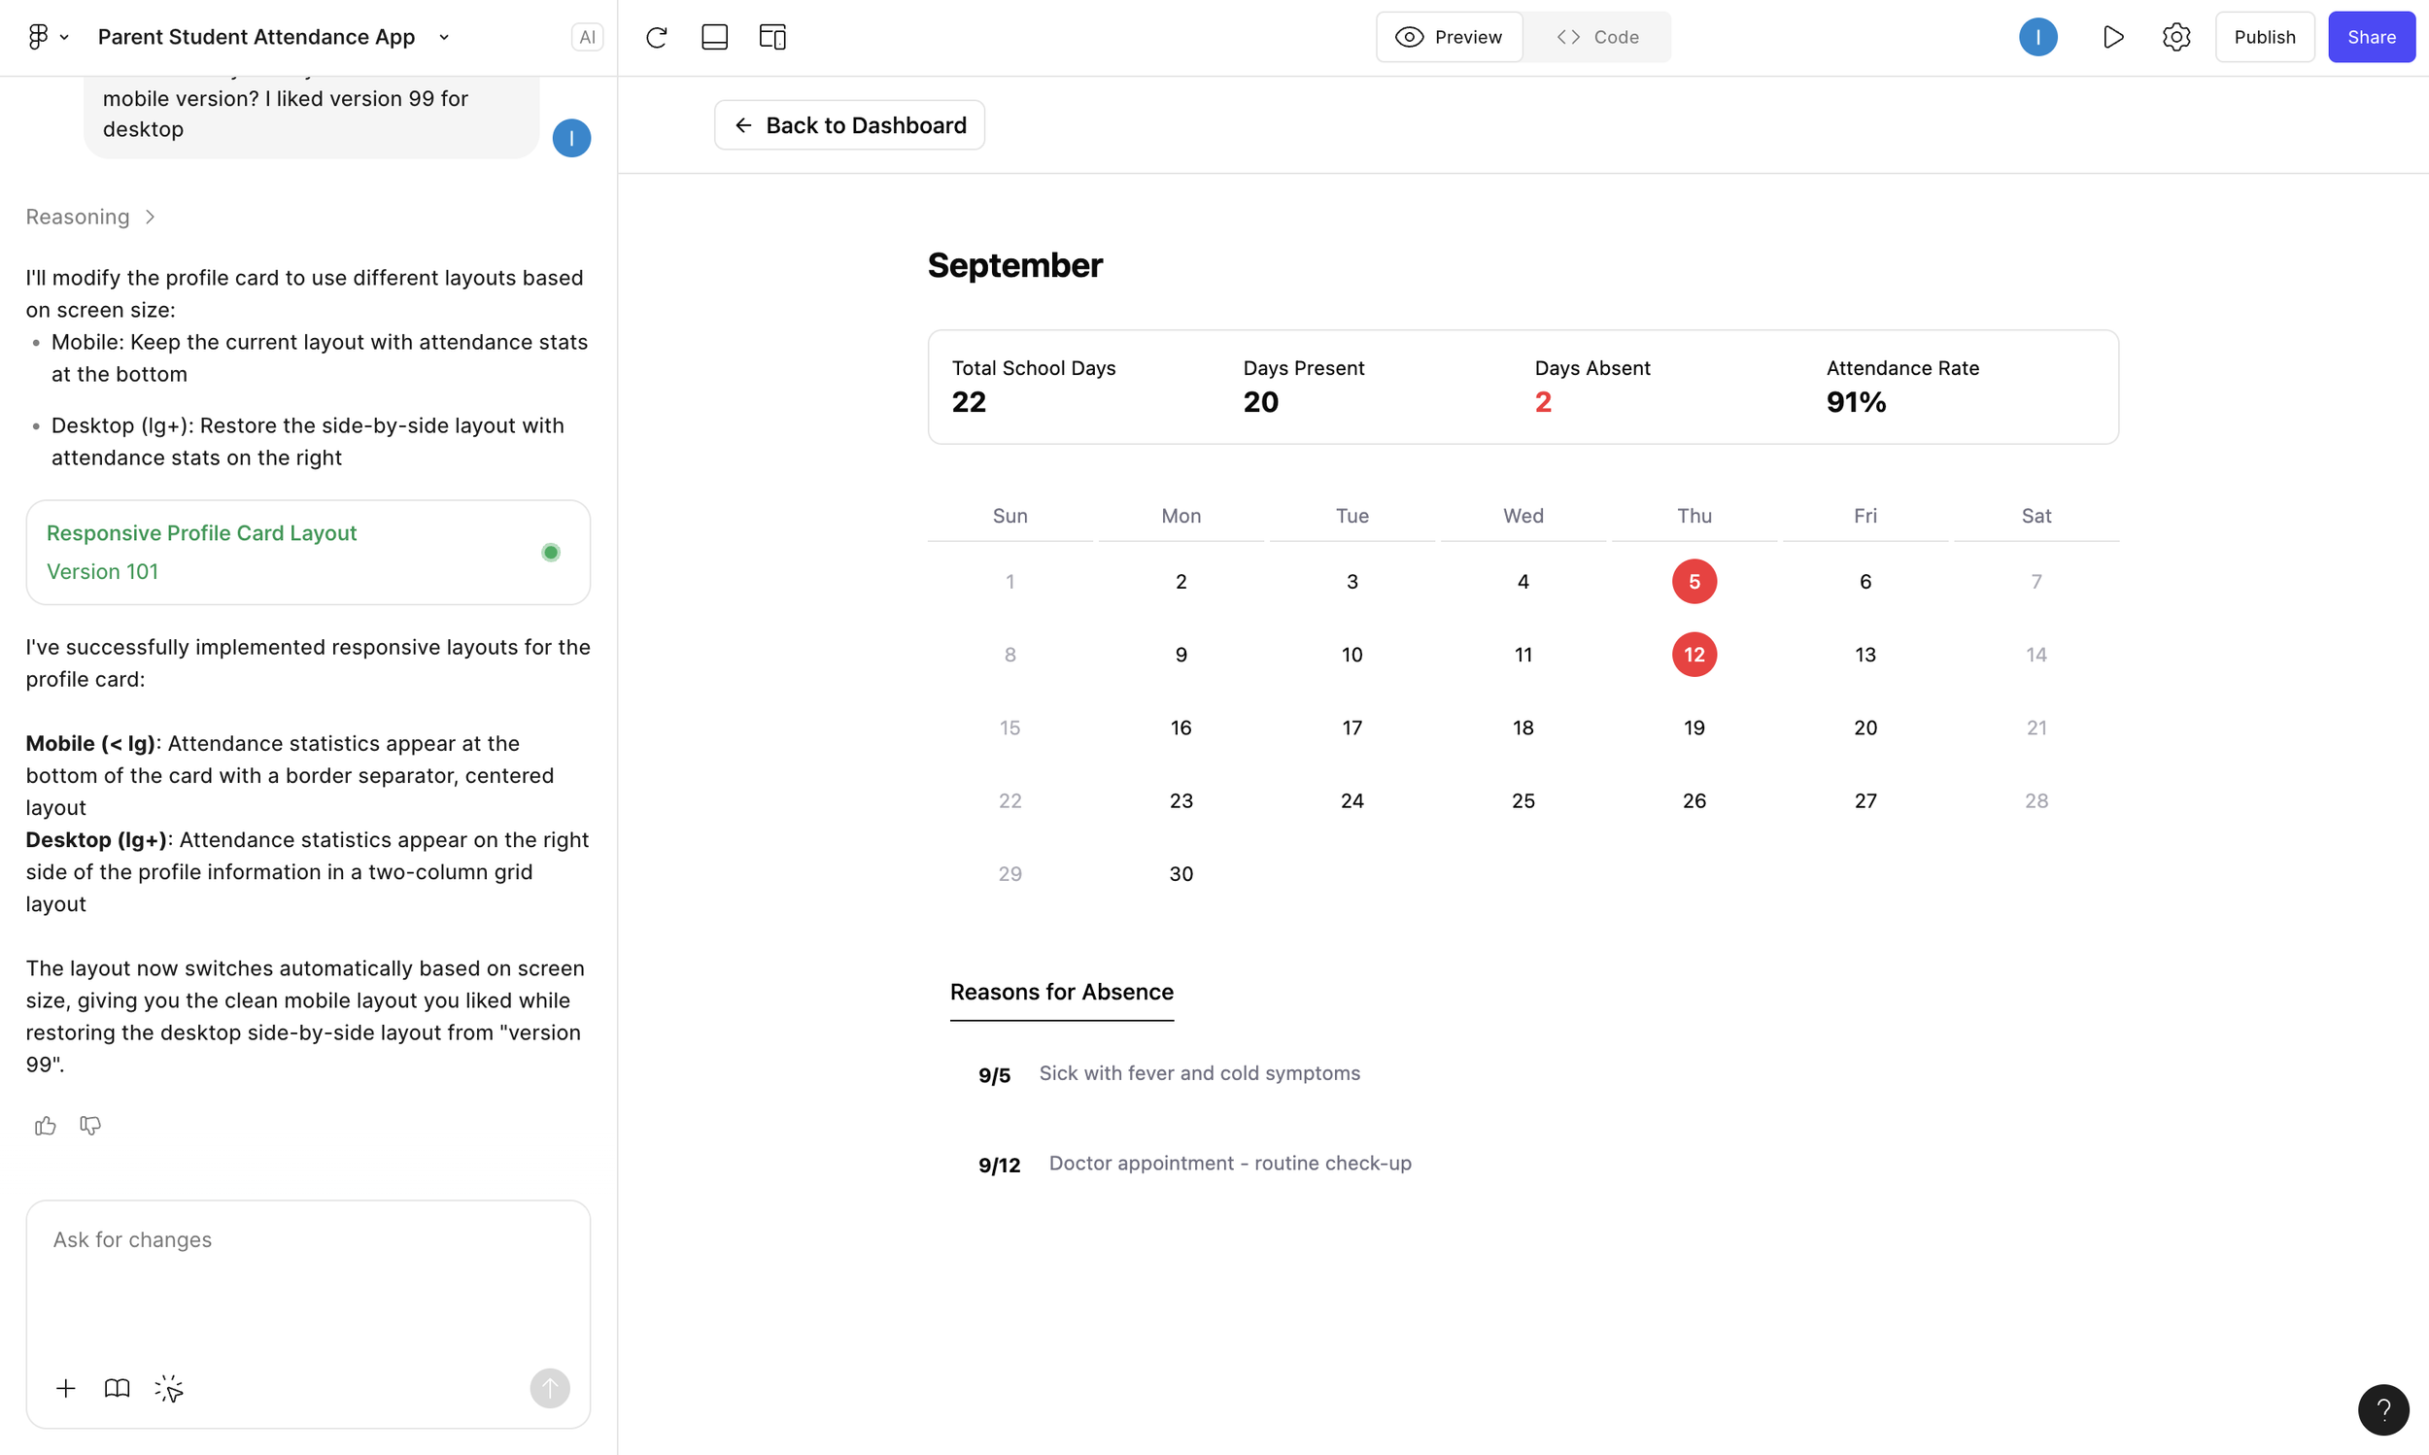
Task: Switch to the Code tab
Action: (x=1597, y=37)
